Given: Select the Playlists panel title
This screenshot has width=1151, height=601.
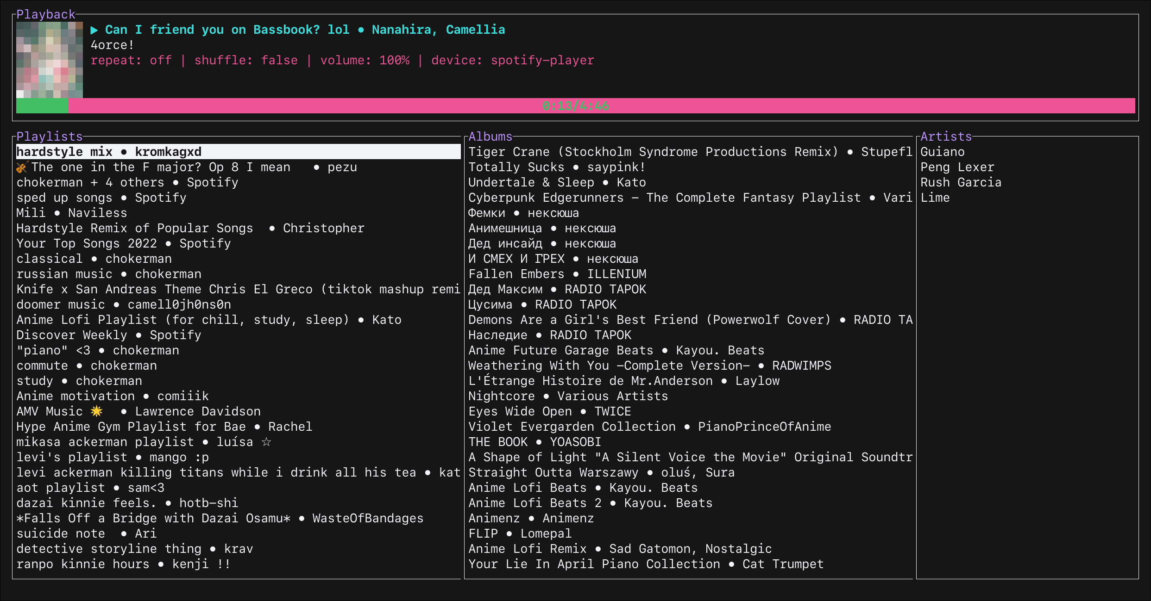Looking at the screenshot, I should 49,136.
